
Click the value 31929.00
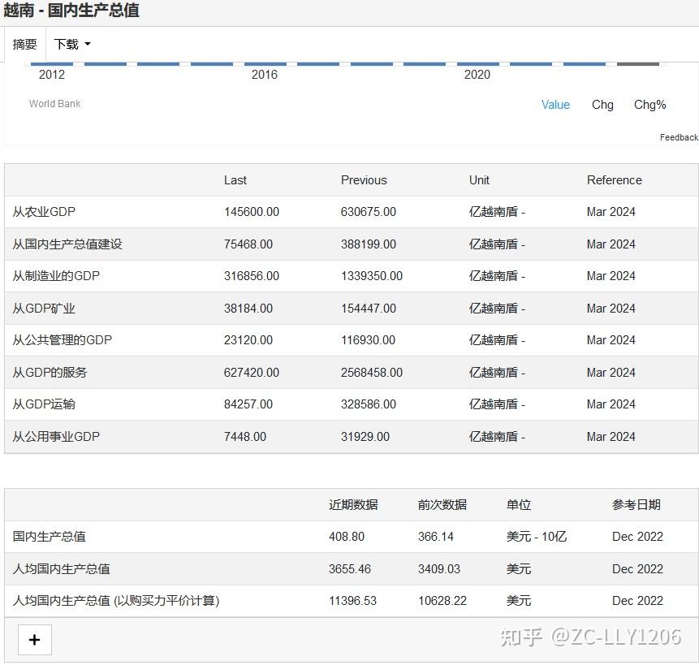tap(365, 436)
